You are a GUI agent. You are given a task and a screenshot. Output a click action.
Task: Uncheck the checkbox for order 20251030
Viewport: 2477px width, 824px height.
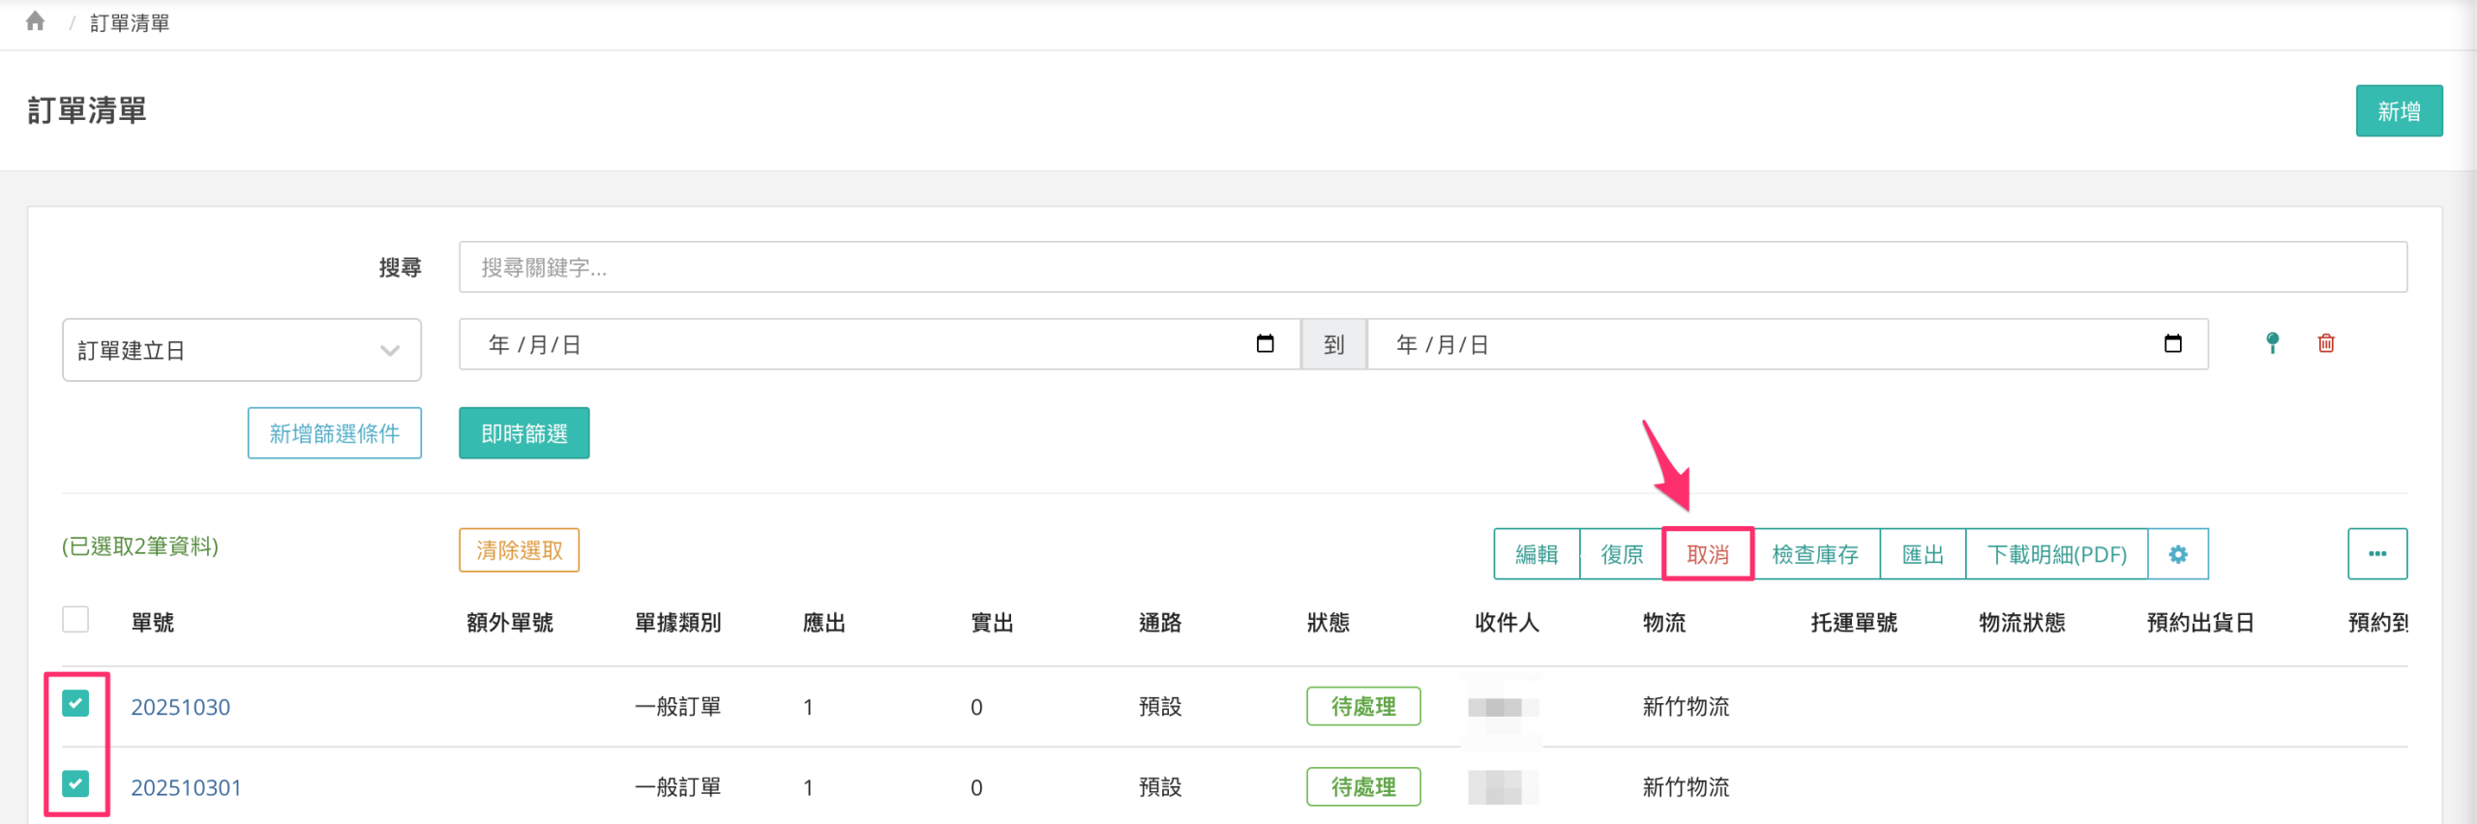(75, 703)
